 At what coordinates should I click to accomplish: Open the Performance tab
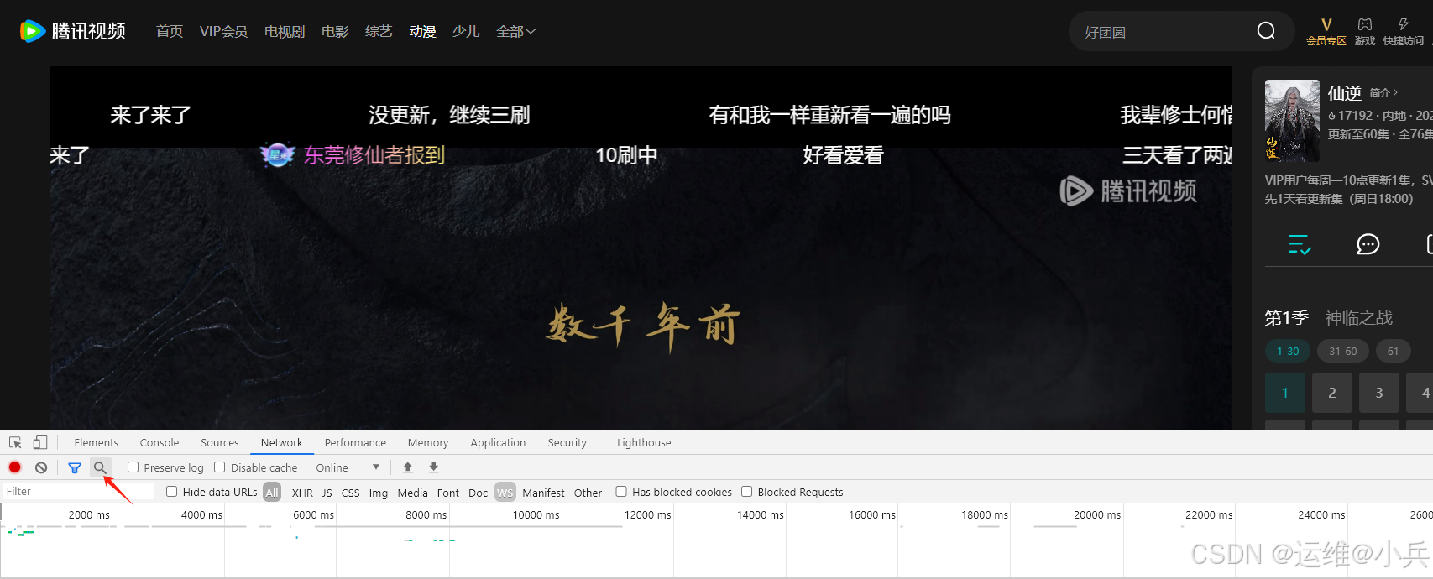[355, 442]
